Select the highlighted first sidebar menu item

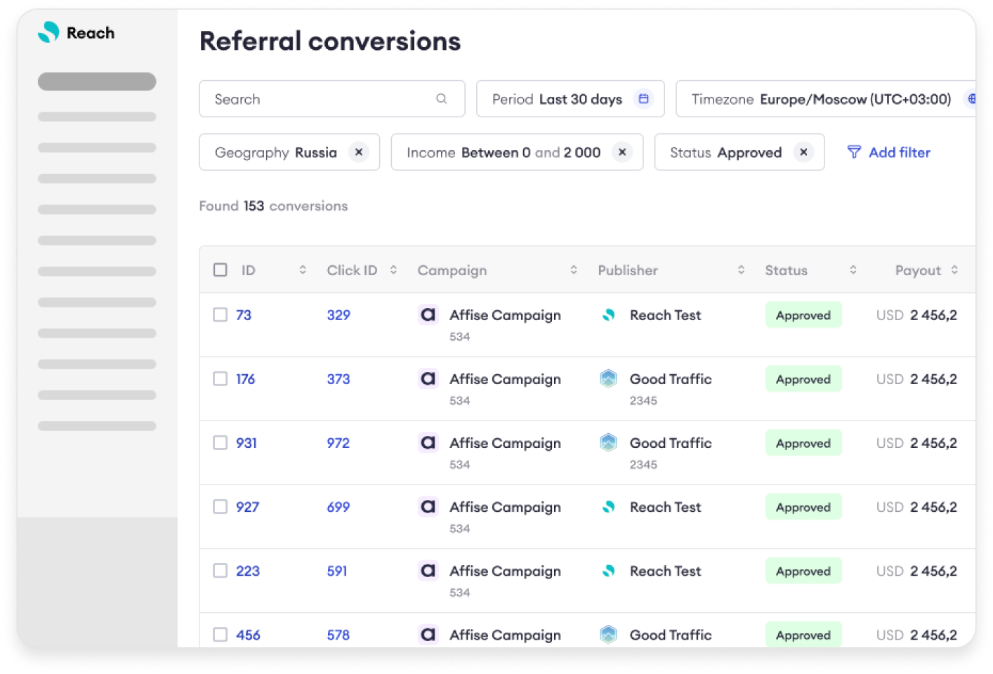click(97, 81)
